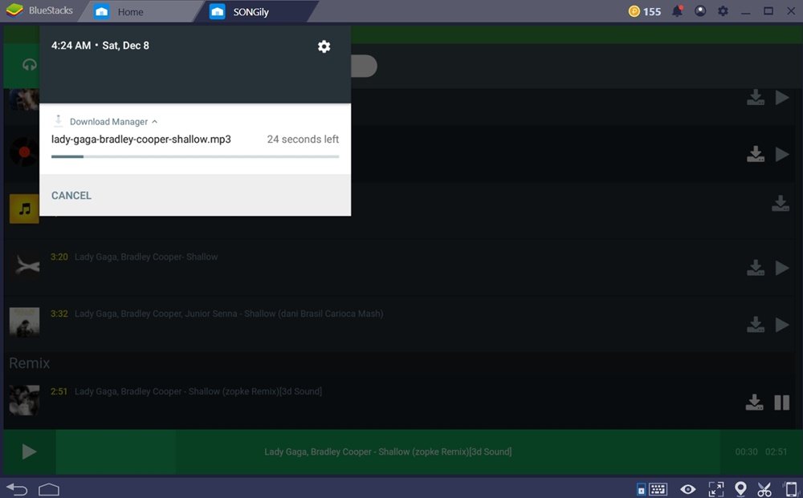Toggle the pill switch in SONGily header
Screen dimensions: 803x498
point(364,67)
